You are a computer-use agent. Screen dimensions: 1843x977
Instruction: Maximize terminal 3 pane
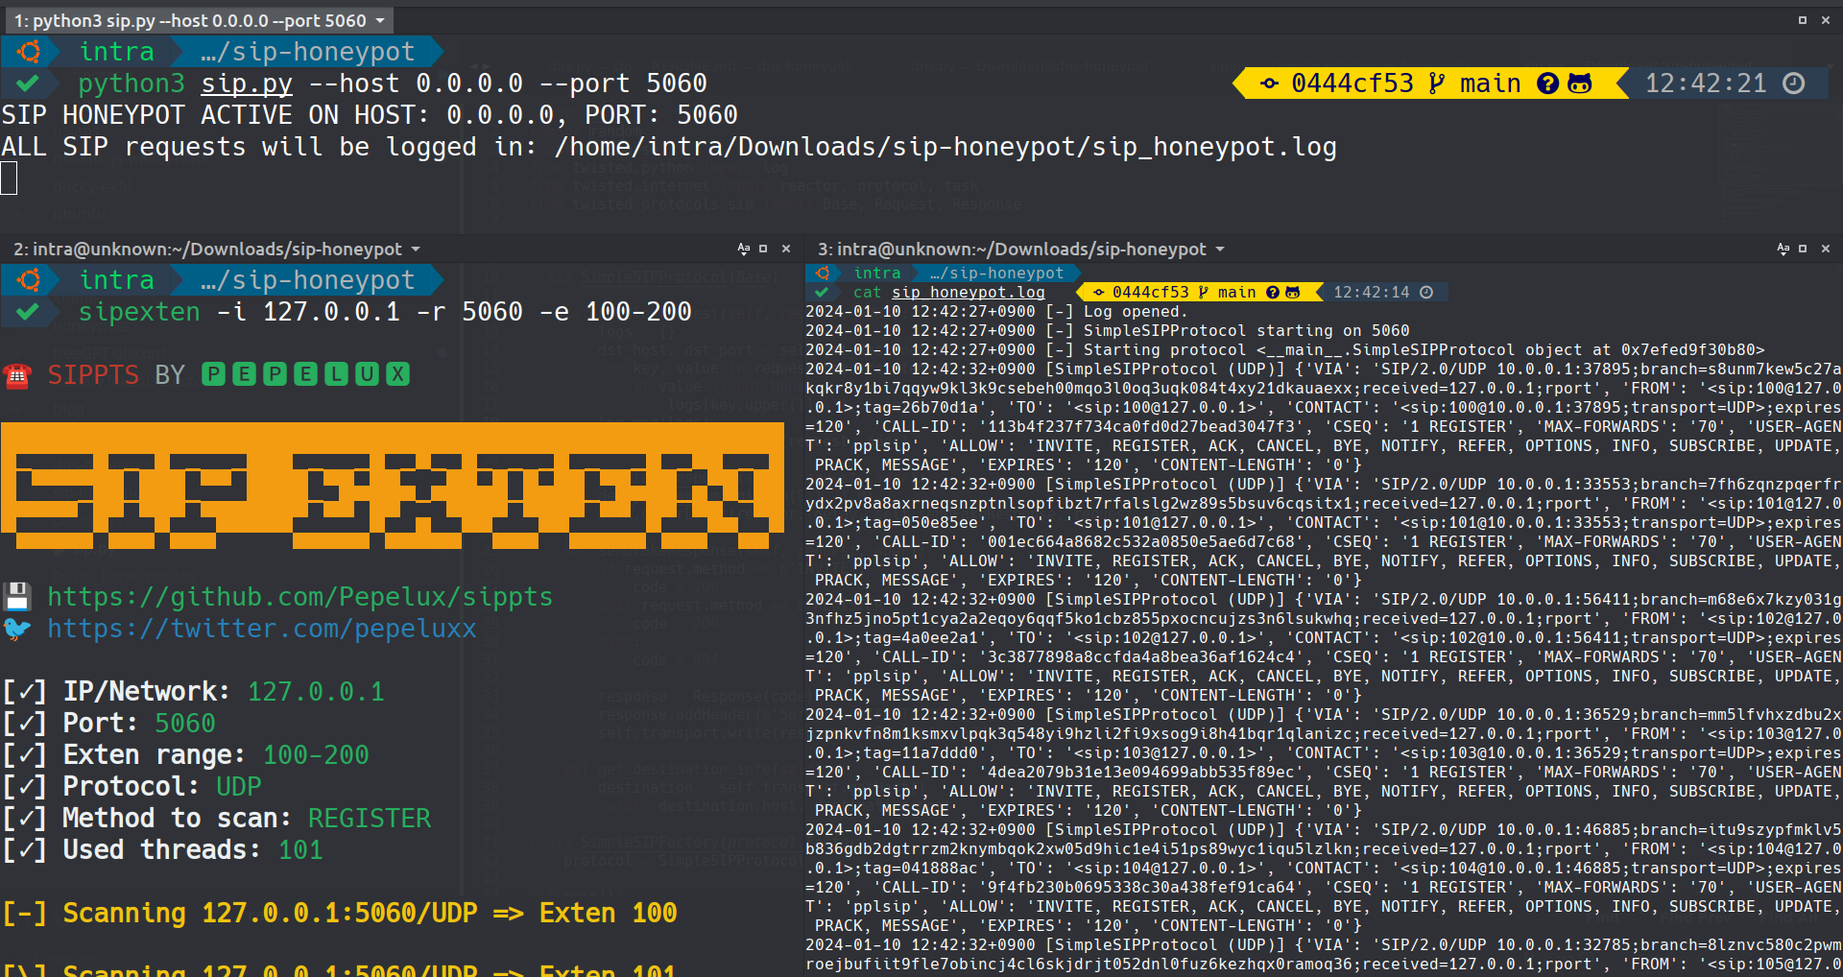pos(1803,249)
